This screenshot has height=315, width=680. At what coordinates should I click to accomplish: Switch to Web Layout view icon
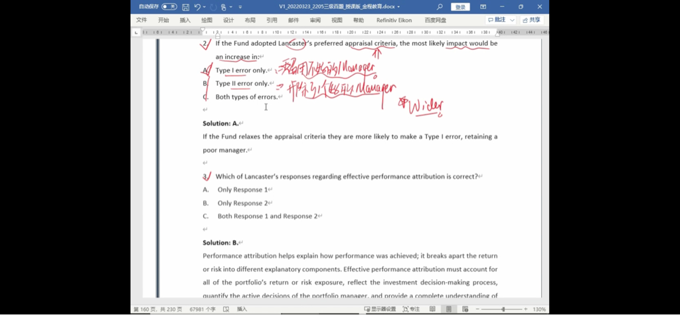click(x=465, y=310)
